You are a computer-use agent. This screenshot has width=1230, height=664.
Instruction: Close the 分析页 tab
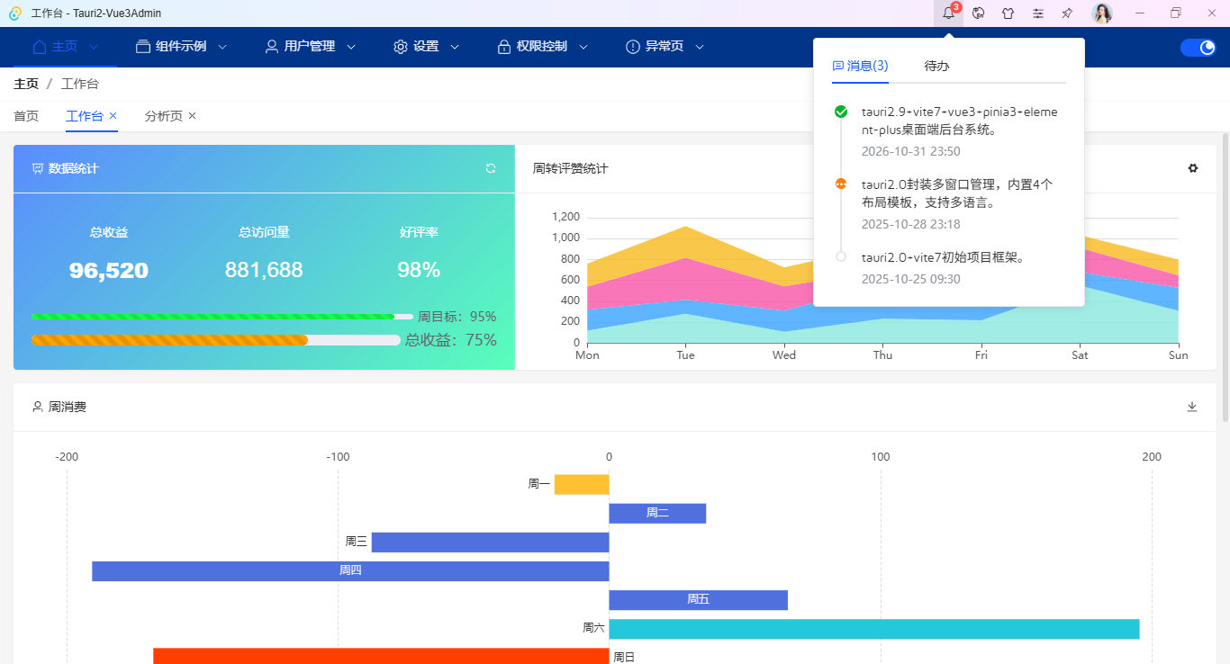(192, 116)
